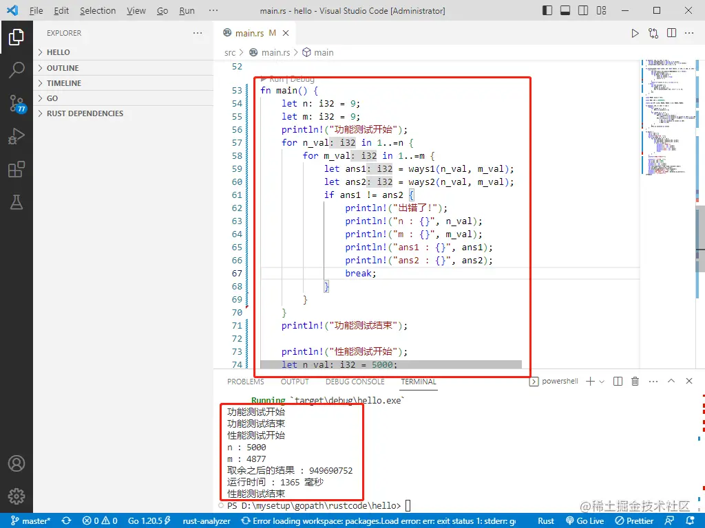Synchronize changes icon in status bar

coord(67,521)
